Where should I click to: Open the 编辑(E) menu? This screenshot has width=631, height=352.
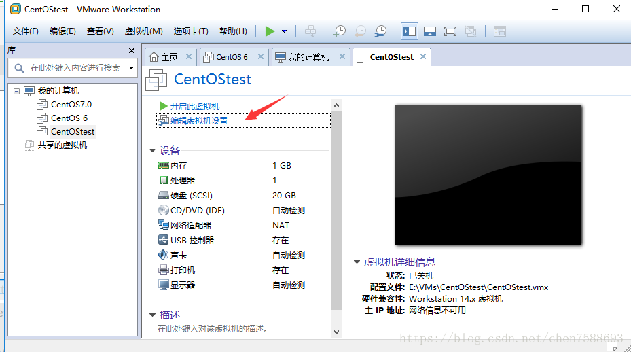pyautogui.click(x=62, y=31)
